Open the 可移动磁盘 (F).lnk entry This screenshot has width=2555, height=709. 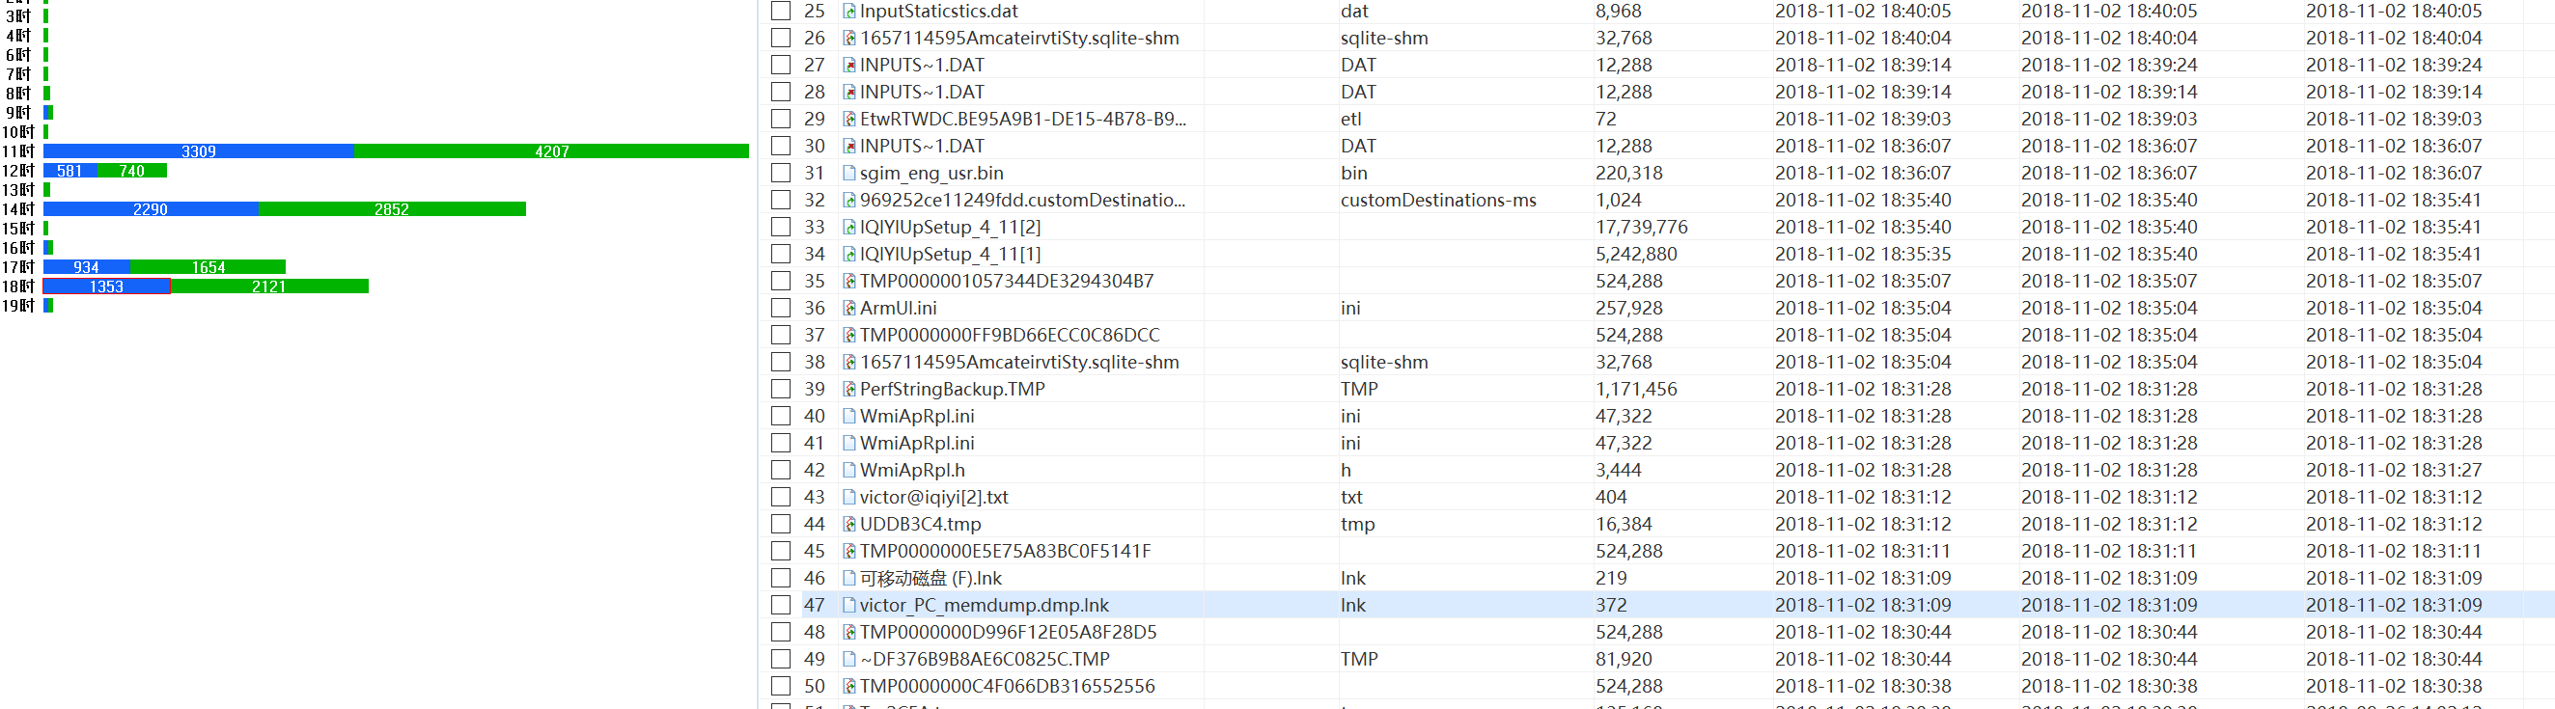point(930,578)
